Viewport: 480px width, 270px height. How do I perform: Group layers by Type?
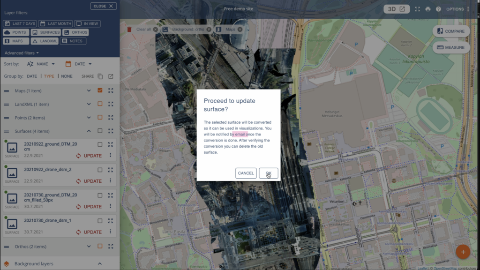click(x=49, y=76)
